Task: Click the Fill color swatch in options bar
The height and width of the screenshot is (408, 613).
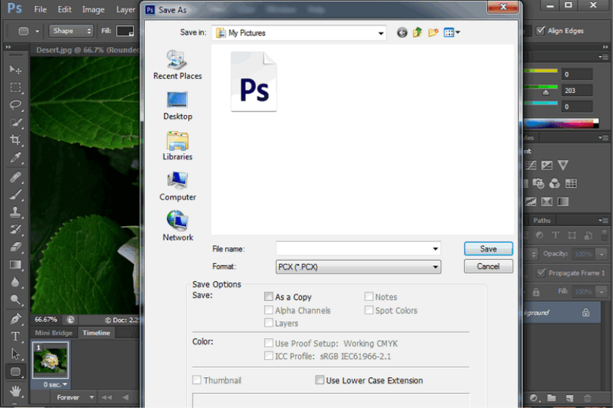Action: (125, 31)
